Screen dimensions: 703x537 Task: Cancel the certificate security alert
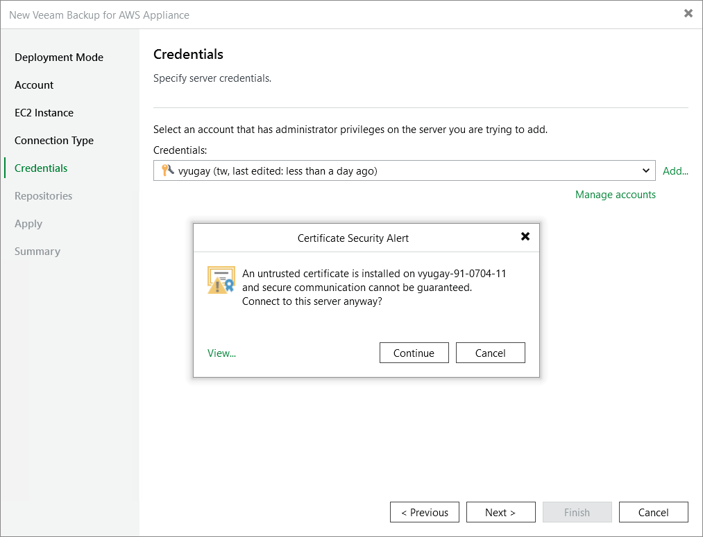pos(490,353)
